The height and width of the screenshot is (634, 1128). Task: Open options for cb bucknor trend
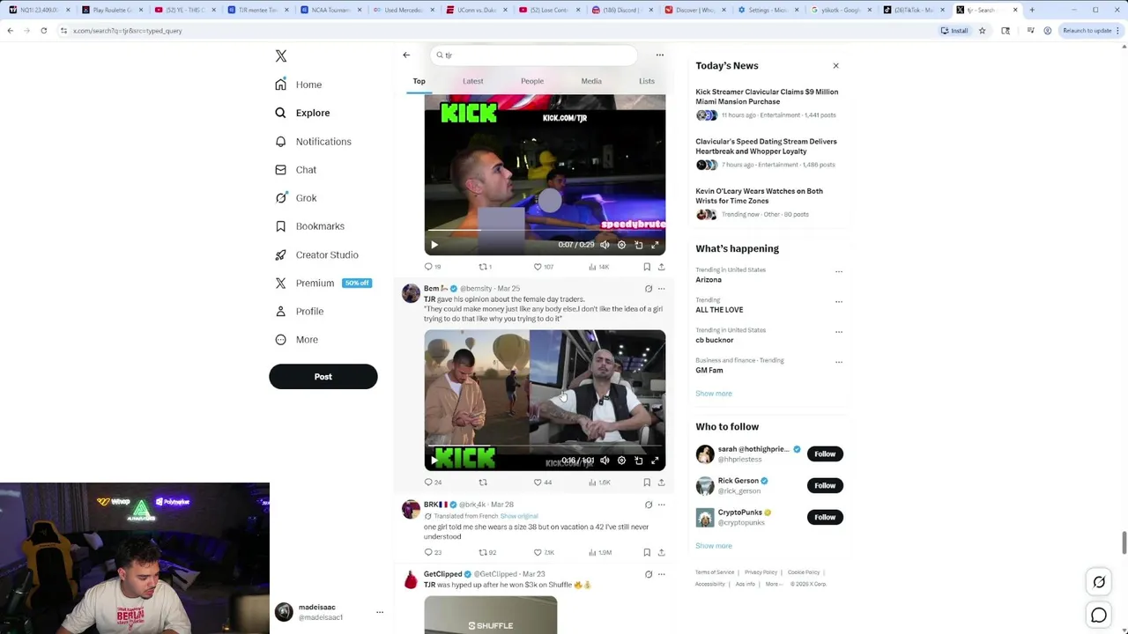838,332
